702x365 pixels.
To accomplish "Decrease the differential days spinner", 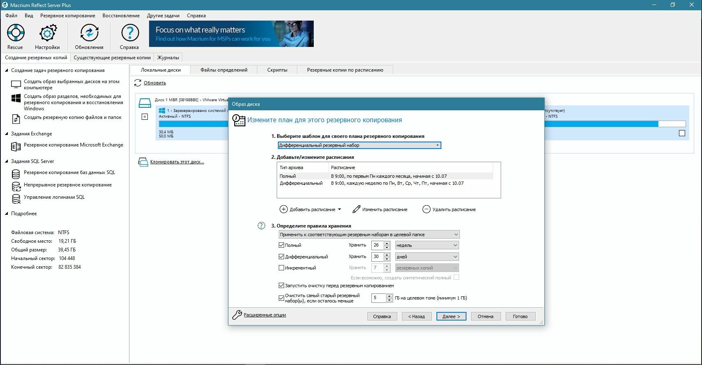I will click(387, 259).
